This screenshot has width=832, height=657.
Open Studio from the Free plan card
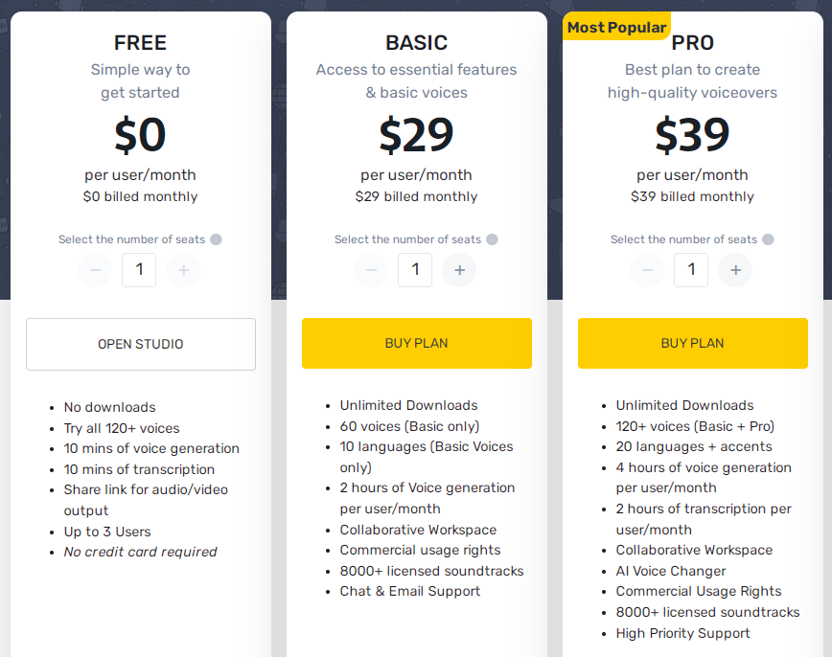coord(141,344)
